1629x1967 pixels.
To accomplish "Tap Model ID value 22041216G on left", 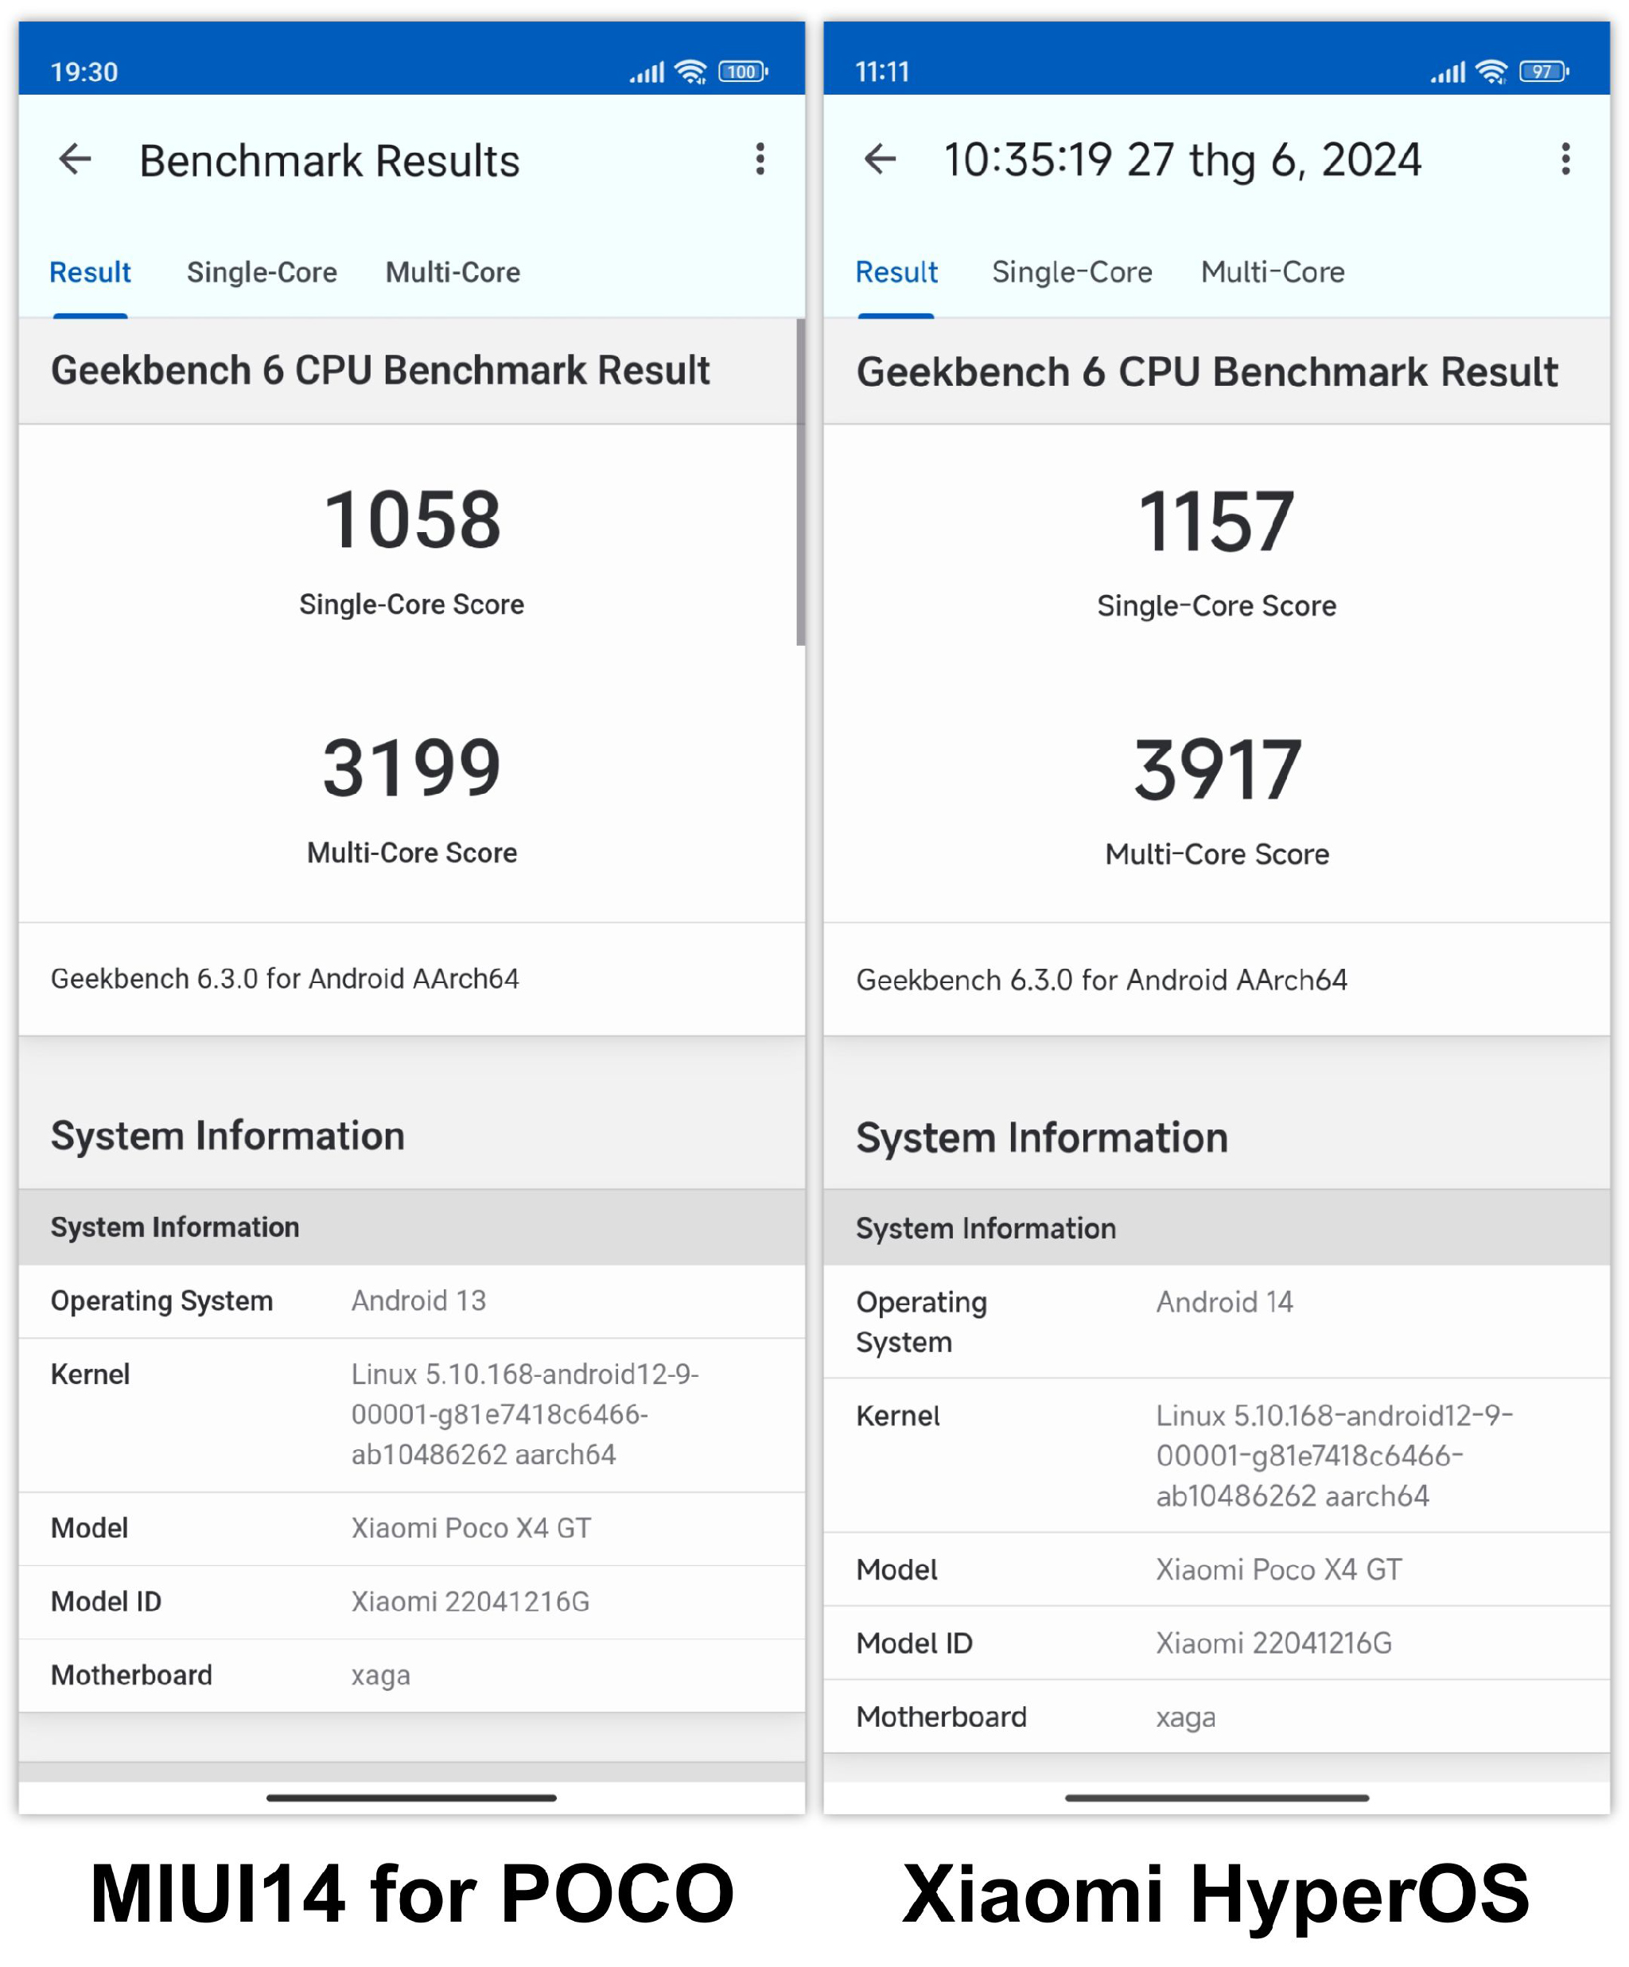I will click(470, 1601).
